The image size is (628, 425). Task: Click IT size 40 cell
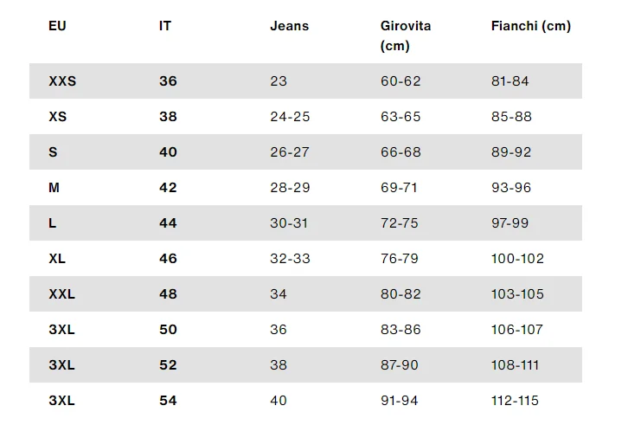coord(168,152)
